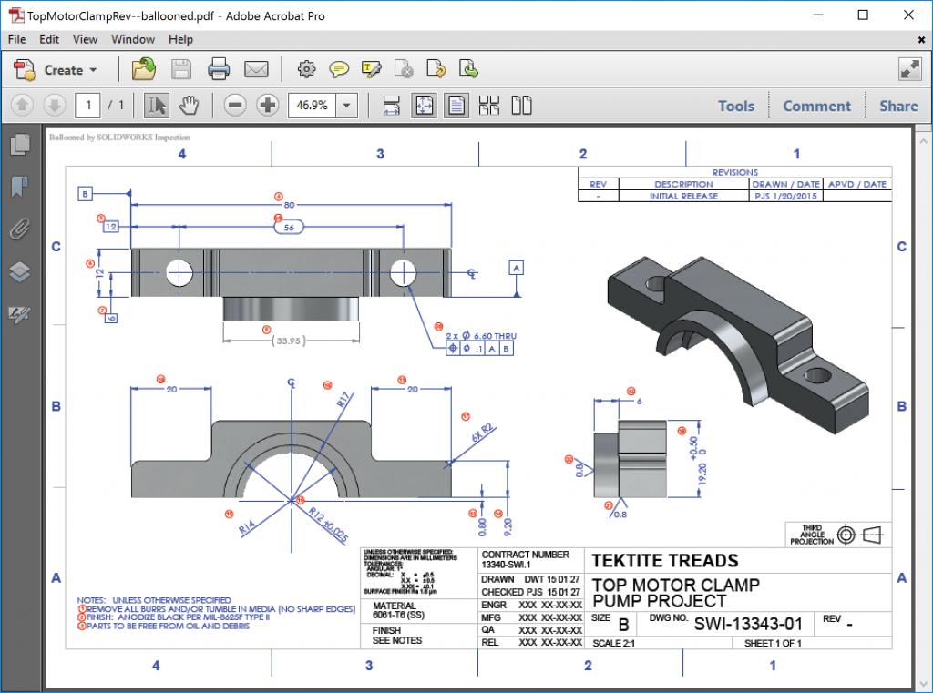Open the Signatures side panel
933x693 pixels.
pos(20,314)
